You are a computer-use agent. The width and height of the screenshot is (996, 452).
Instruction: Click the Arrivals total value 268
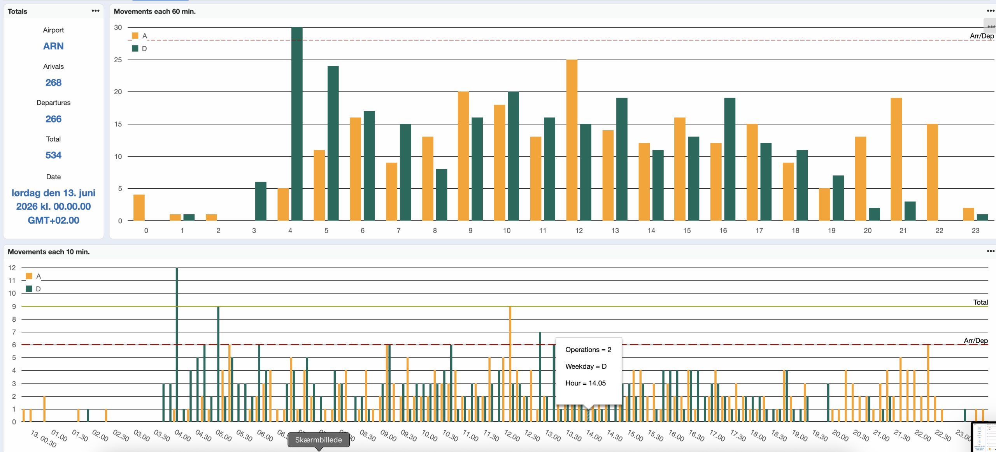53,82
